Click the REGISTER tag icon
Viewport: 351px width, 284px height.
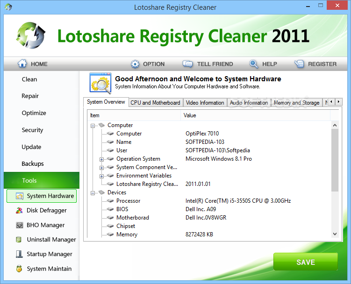299,64
